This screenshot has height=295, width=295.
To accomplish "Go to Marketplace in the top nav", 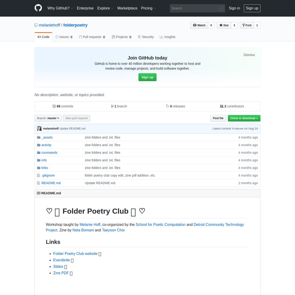I will (x=127, y=8).
